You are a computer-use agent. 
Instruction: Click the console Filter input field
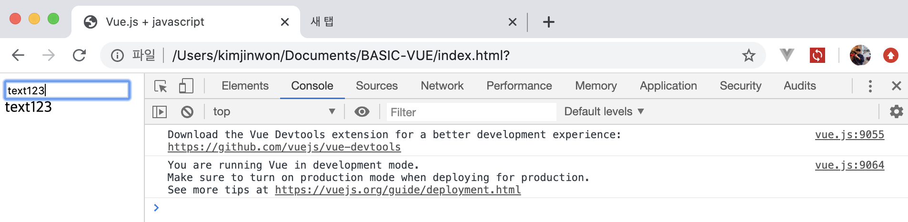[x=471, y=112]
